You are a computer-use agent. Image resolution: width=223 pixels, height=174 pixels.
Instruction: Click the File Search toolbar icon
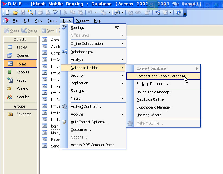click(x=30, y=13)
